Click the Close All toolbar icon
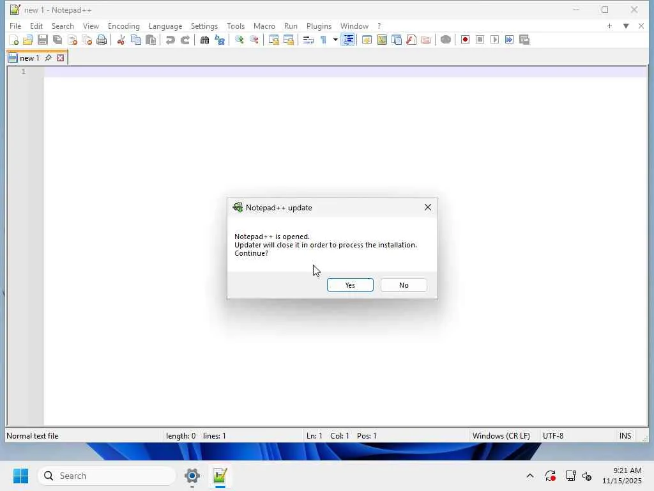This screenshot has height=491, width=654. [x=87, y=40]
